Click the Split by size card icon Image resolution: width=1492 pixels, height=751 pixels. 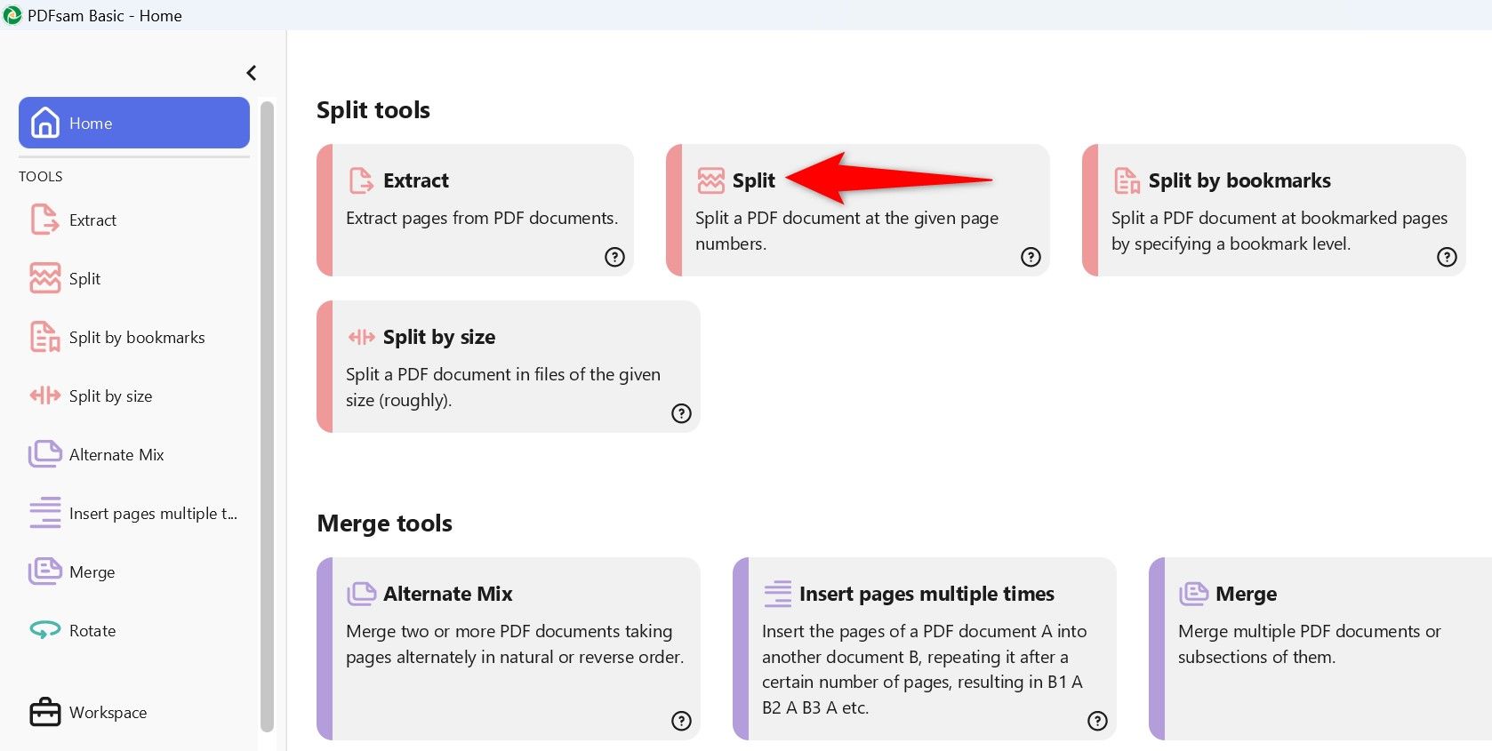361,337
